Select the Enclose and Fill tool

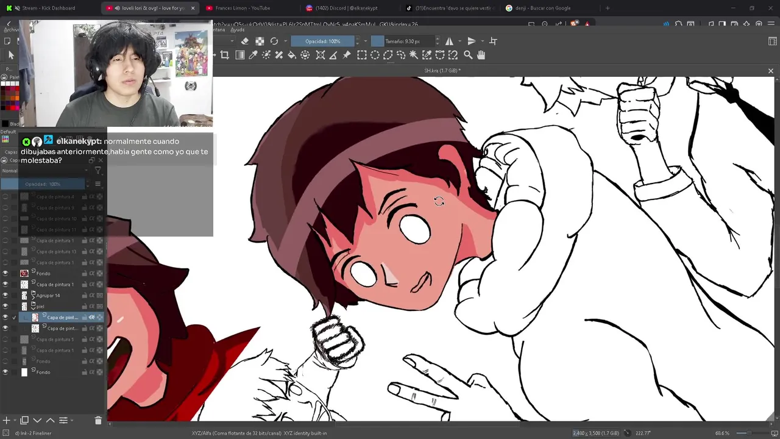tap(305, 55)
